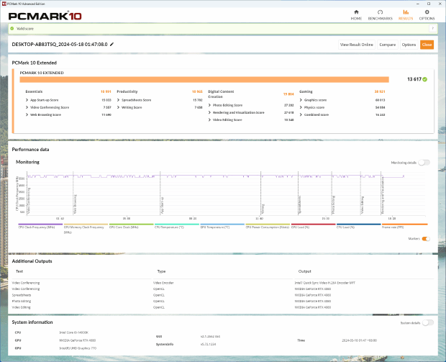Screen dimensions: 446x362
Task: Click the orange PCMark 10 Extended score bar
Action: point(204,79)
